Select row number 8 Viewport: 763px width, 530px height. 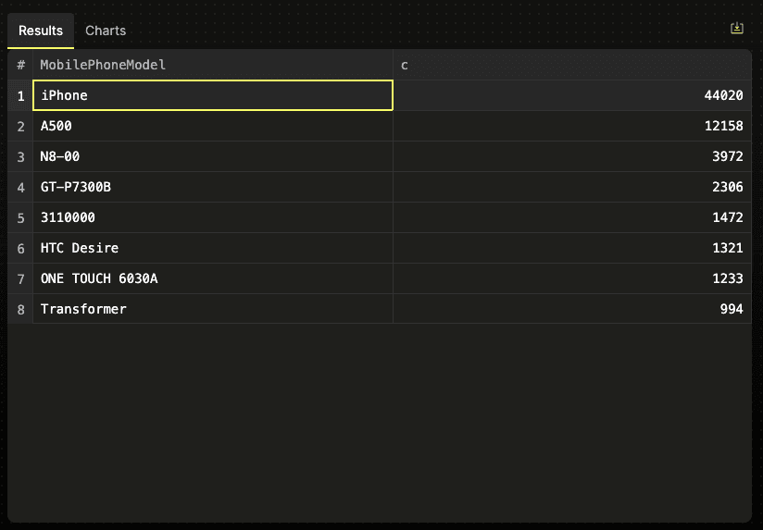[x=20, y=309]
